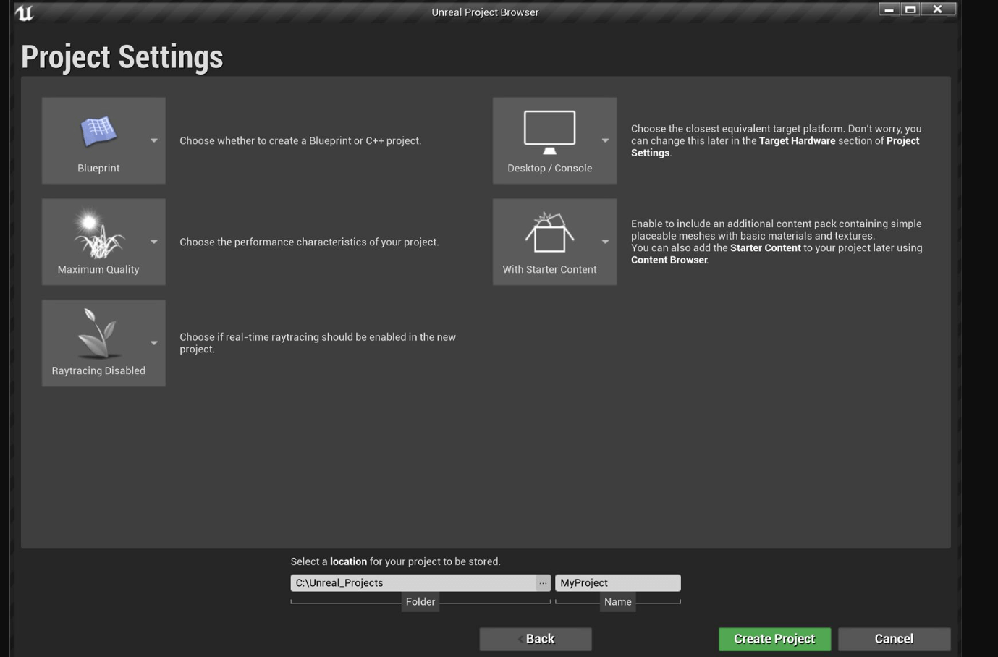Click the Blueprint label text
The height and width of the screenshot is (657, 998).
click(x=98, y=168)
